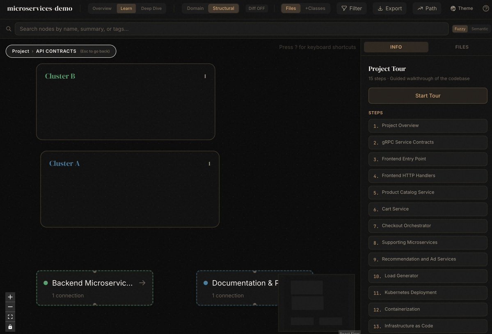Open tour step 2 gRPC Service Contracts
The width and height of the screenshot is (492, 334).
(x=428, y=142)
